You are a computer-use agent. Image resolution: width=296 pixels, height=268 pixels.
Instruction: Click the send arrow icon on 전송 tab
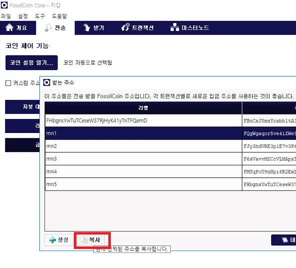48,27
